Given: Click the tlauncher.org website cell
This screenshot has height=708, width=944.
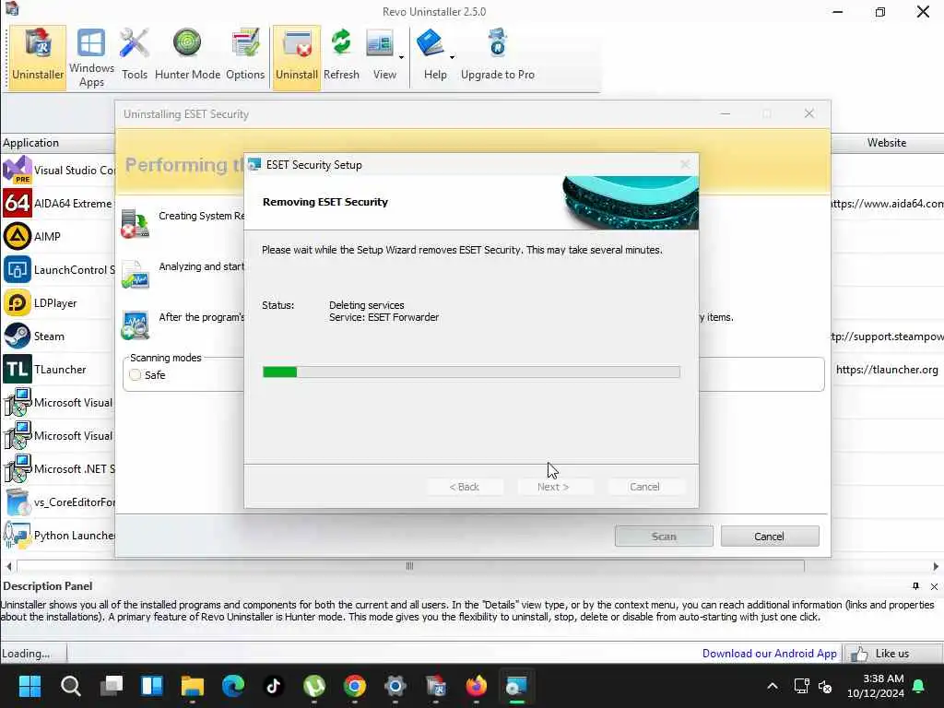Looking at the screenshot, I should coord(887,370).
